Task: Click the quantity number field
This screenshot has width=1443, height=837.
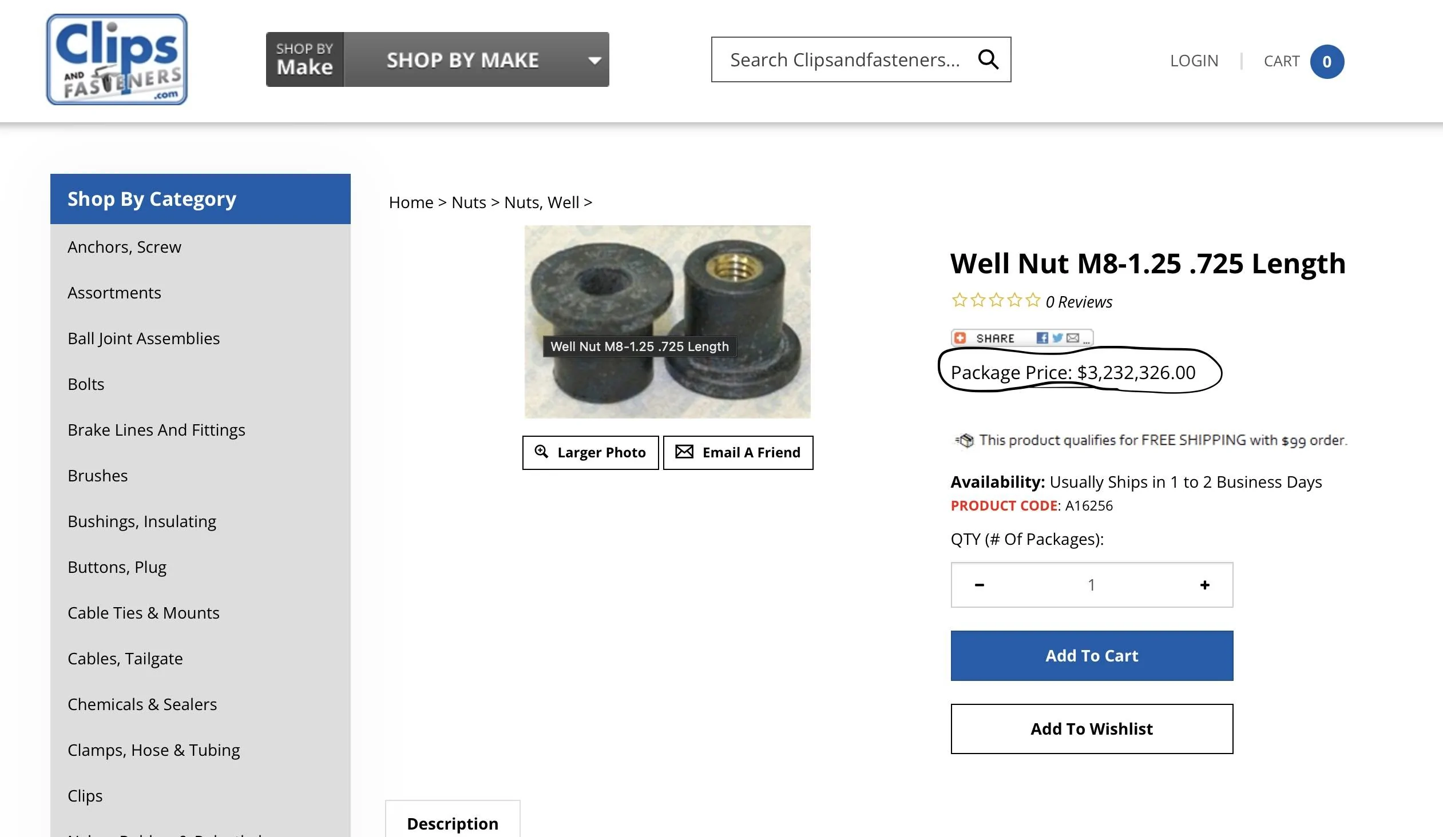Action: click(x=1092, y=585)
